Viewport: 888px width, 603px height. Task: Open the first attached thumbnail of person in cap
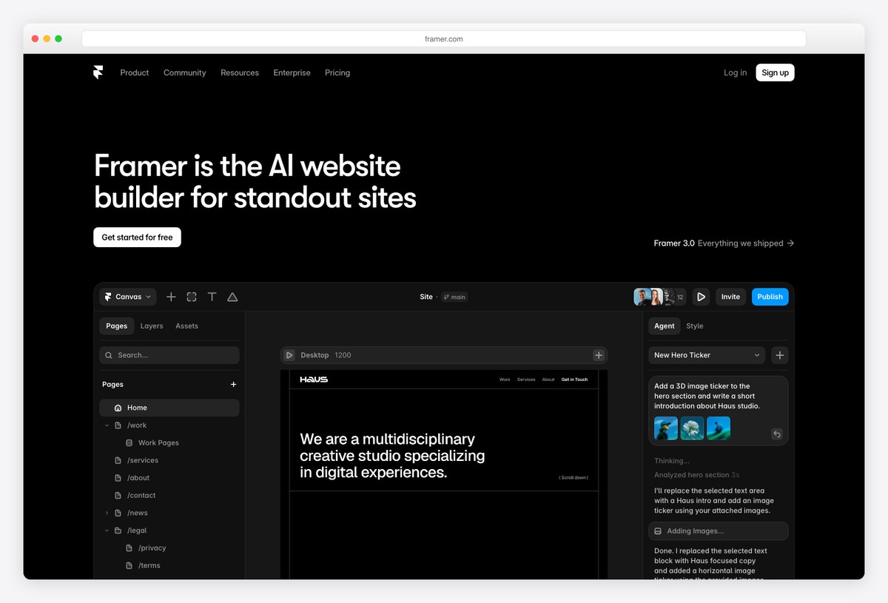(666, 428)
